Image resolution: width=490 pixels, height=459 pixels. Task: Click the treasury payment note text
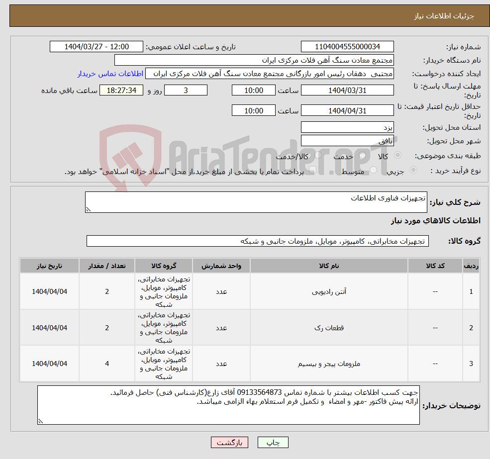point(184,172)
